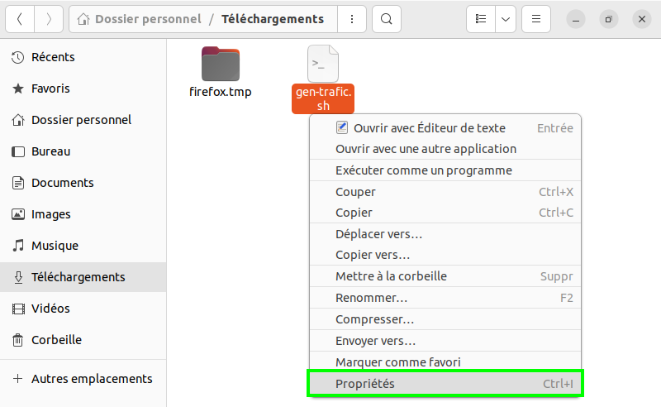This screenshot has height=407, width=661.
Task: Click Téléchargements in the path bar
Action: click(272, 19)
